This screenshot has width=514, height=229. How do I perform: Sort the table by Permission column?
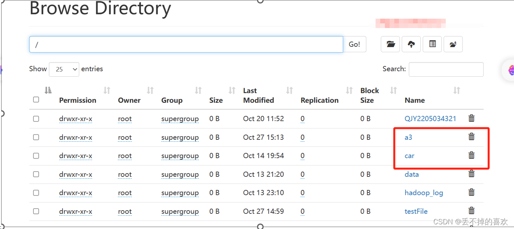pyautogui.click(x=78, y=100)
